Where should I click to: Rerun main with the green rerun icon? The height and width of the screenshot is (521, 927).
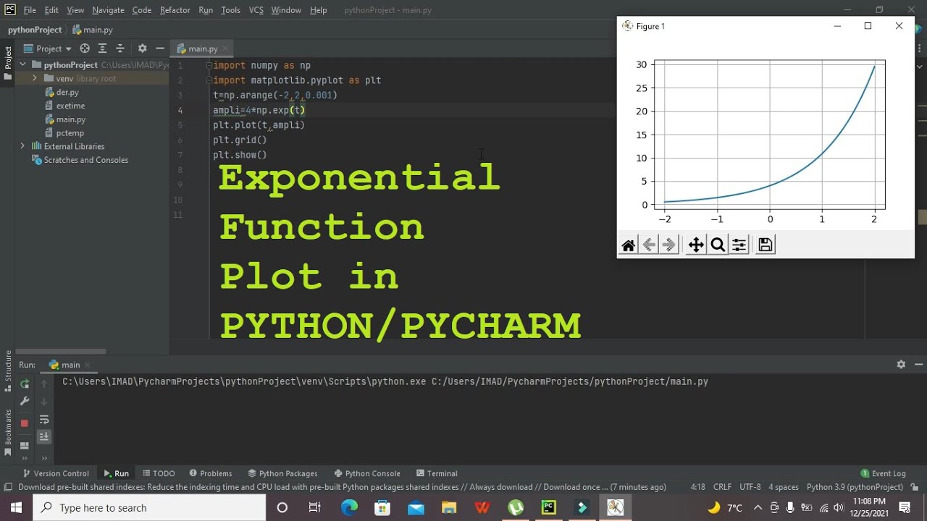click(25, 384)
